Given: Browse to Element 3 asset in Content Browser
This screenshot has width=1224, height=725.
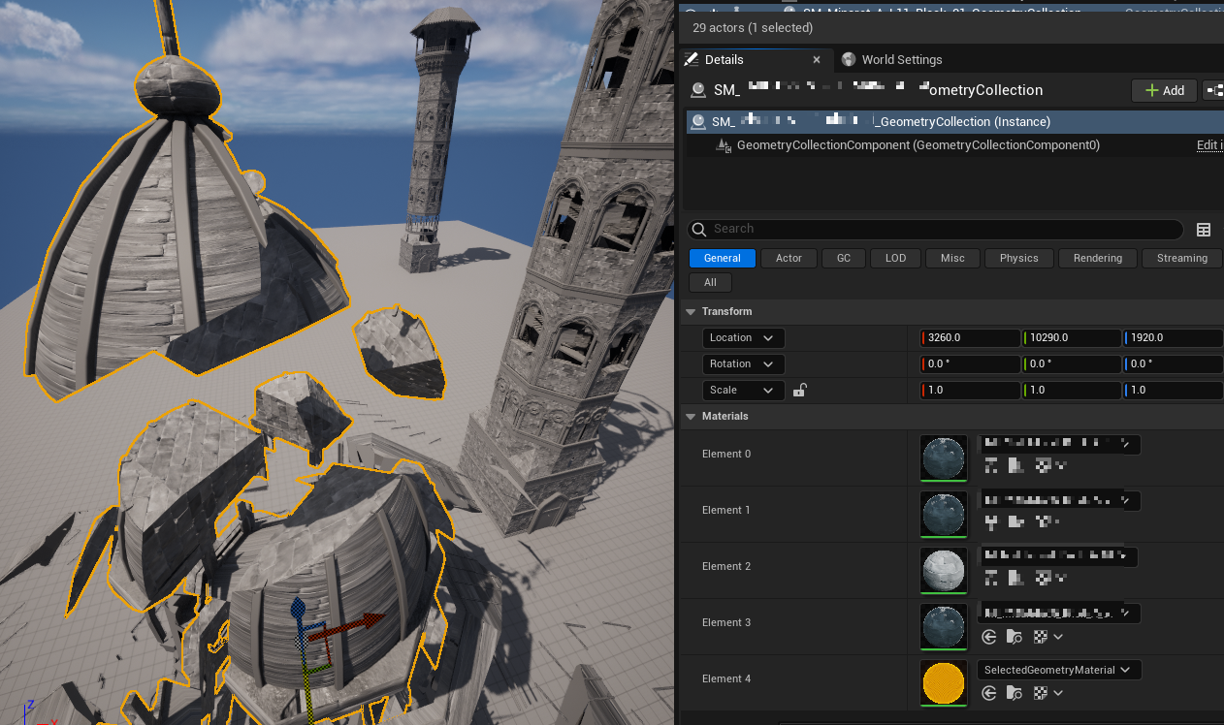Looking at the screenshot, I should [1015, 637].
